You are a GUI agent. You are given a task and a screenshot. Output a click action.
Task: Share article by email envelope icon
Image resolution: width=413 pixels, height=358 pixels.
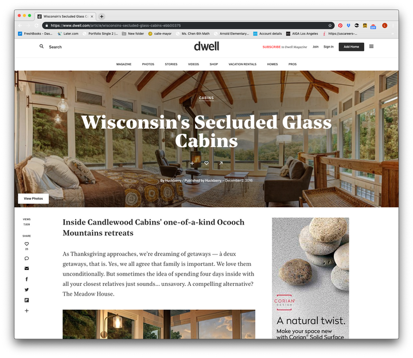tap(26, 269)
